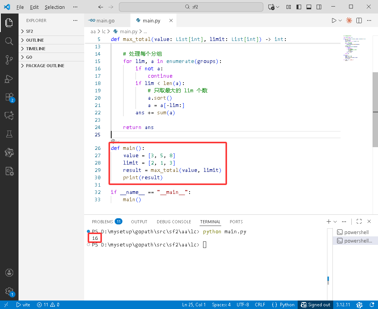Close the main.py editor tab
Screen dimensions: 378x309
click(x=171, y=20)
